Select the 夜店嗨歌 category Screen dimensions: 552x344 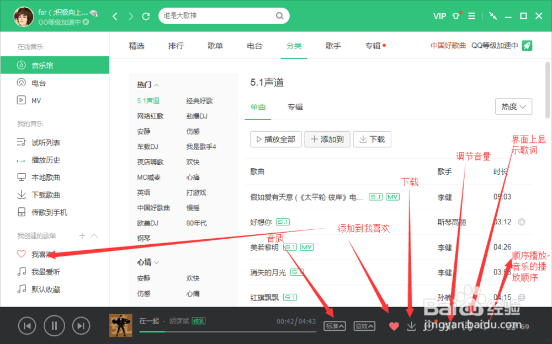click(x=150, y=162)
